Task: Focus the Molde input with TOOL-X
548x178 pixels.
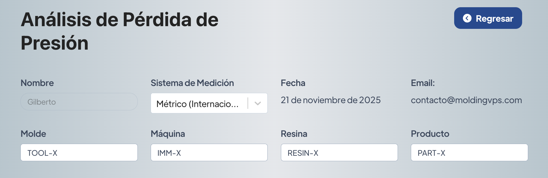Action: 79,153
